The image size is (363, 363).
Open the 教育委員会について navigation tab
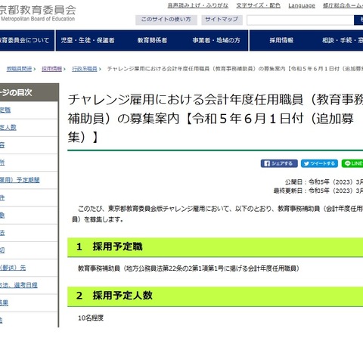pyautogui.click(x=27, y=40)
